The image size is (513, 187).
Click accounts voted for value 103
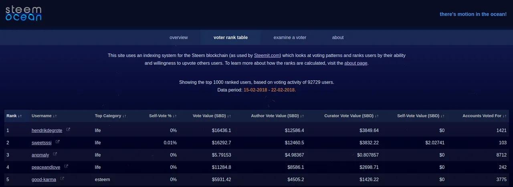(x=503, y=143)
